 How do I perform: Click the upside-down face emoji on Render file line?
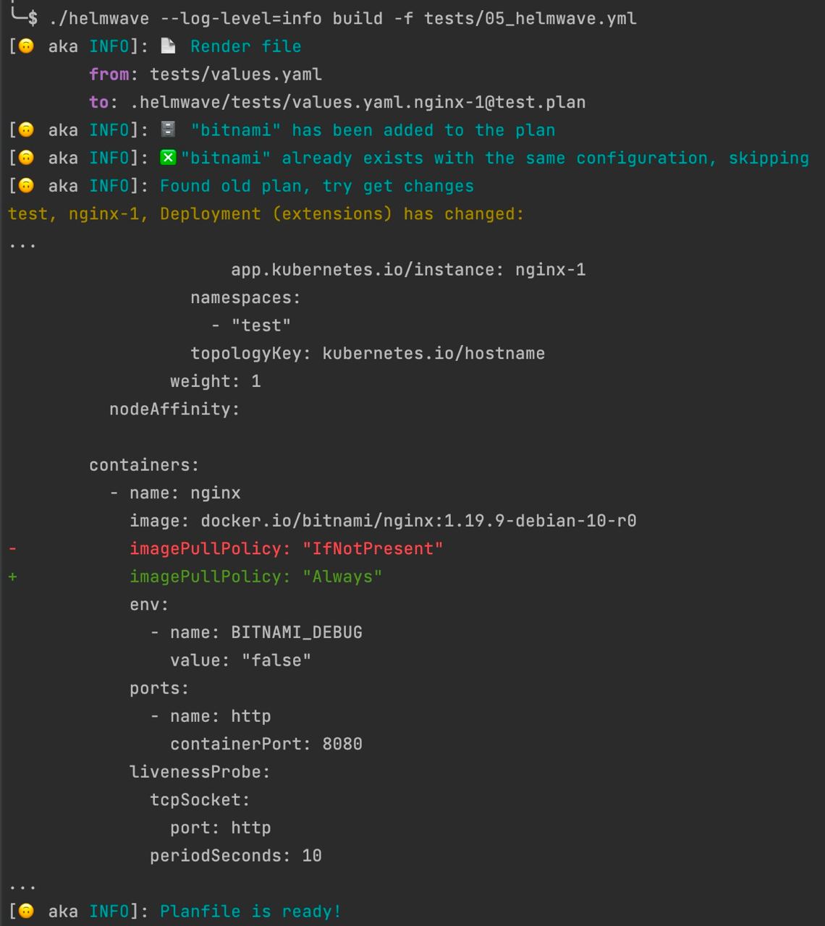pos(26,46)
